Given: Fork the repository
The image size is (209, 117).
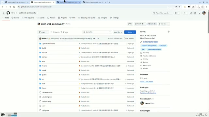Looking at the screenshot, I should 152,24.
